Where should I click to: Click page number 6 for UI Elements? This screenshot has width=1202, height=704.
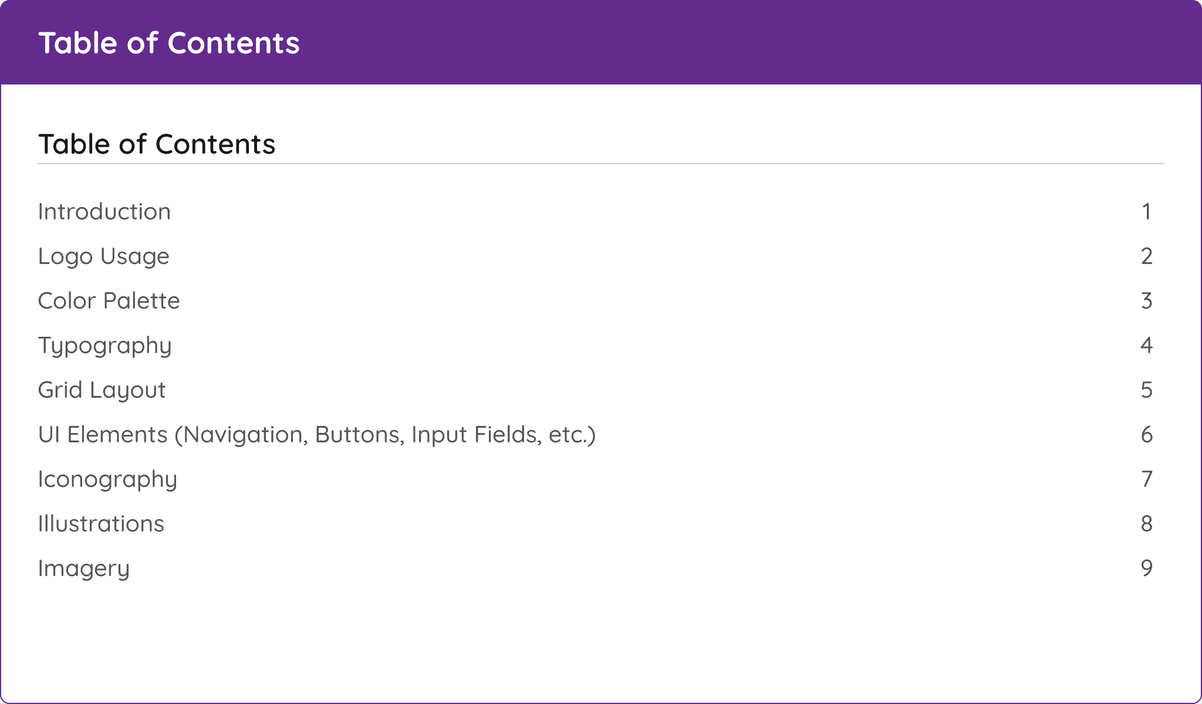point(1146,435)
